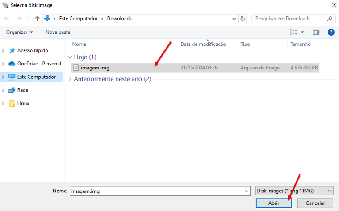Click the search magnifier icon
The height and width of the screenshot is (211, 339).
coord(330,19)
